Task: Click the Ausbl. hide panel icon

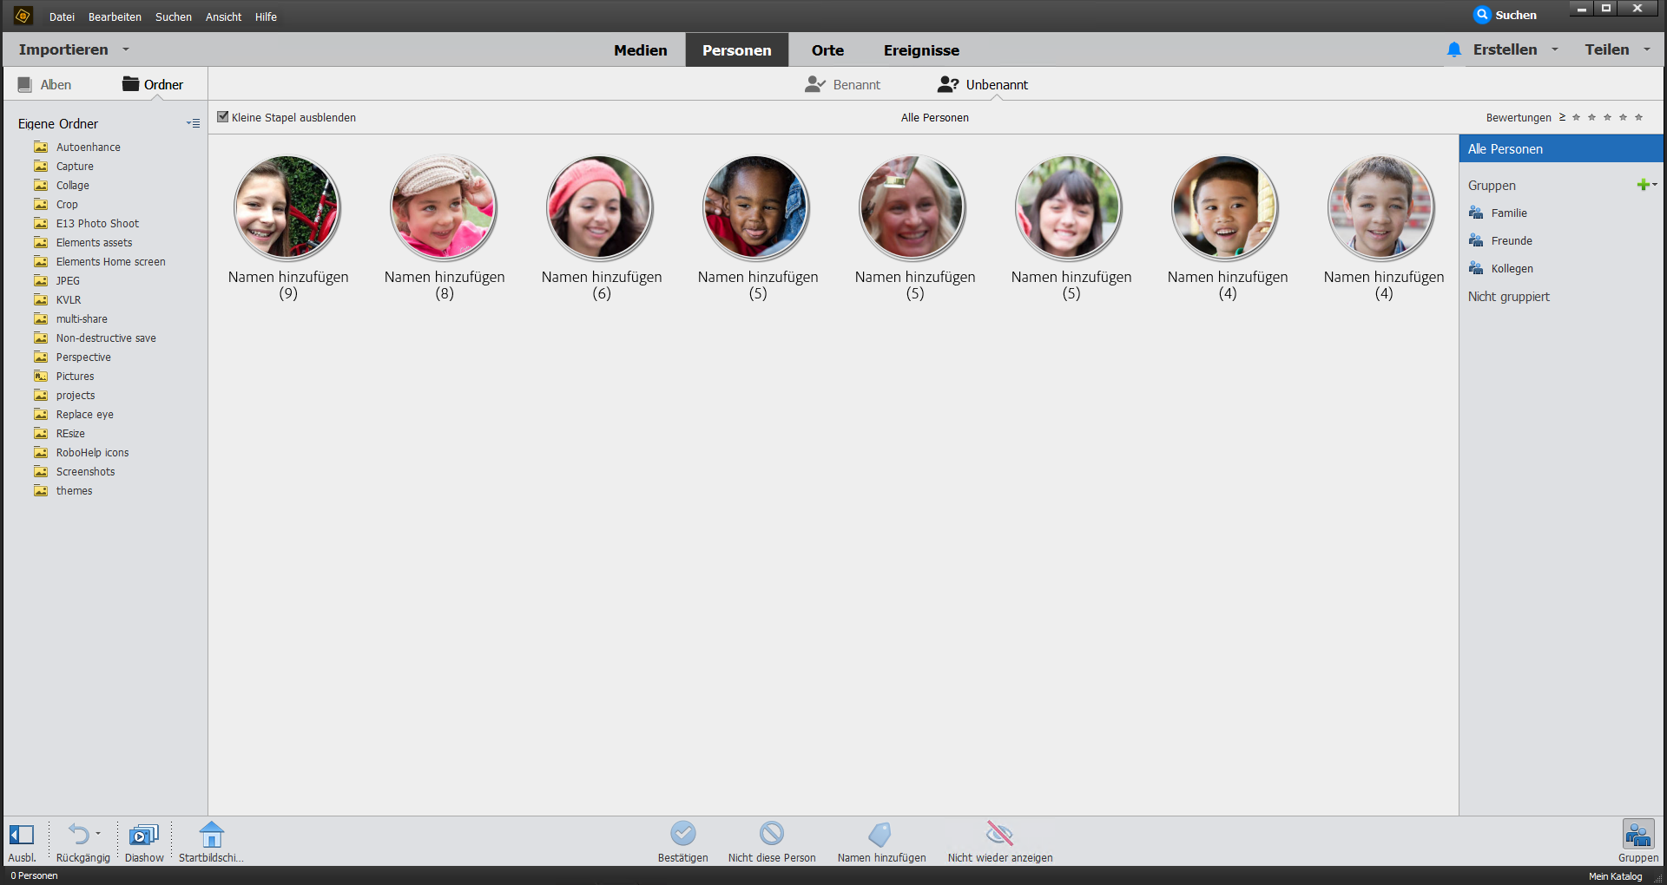Action: coord(22,835)
